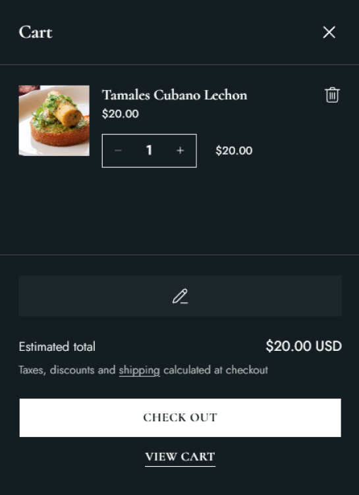Viewport: 359px width, 495px height.
Task: Remove Tamales Cubano Lechon using the trash icon
Action: click(x=332, y=95)
